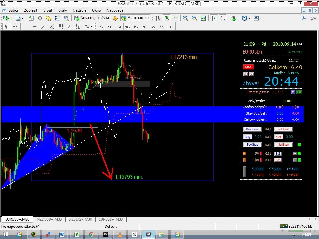Toggle auto scroll chart icon
Image resolution: width=319 pixels, height=239 pixels.
point(214,18)
